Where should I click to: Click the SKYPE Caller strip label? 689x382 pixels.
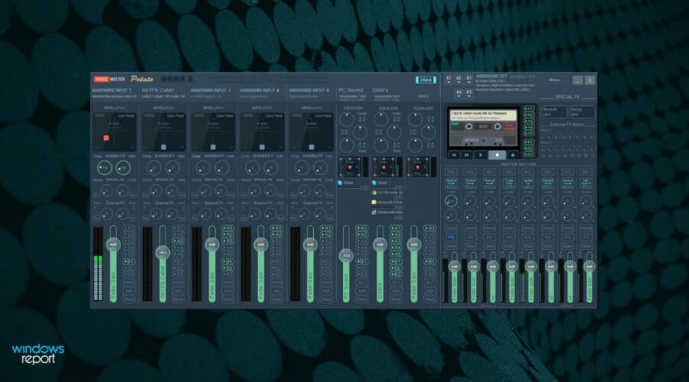tap(157, 90)
